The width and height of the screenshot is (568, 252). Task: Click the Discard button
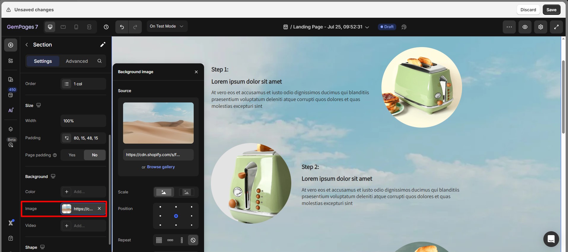click(x=528, y=10)
